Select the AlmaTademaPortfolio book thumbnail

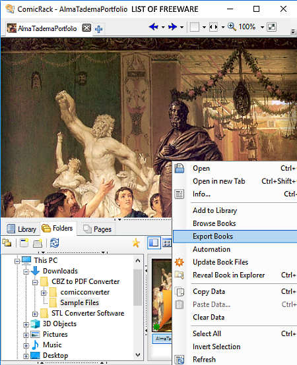[162, 296]
